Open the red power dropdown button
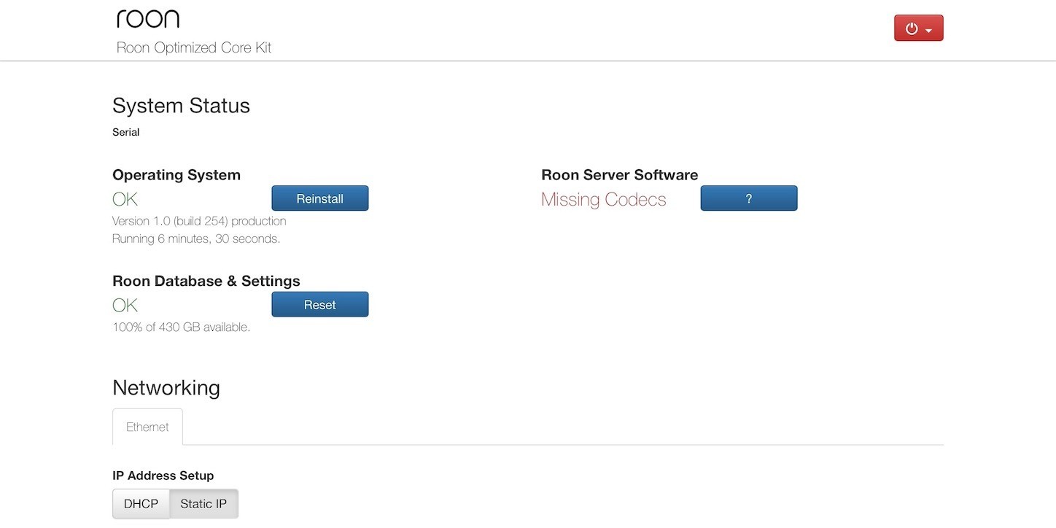 pyautogui.click(x=918, y=28)
